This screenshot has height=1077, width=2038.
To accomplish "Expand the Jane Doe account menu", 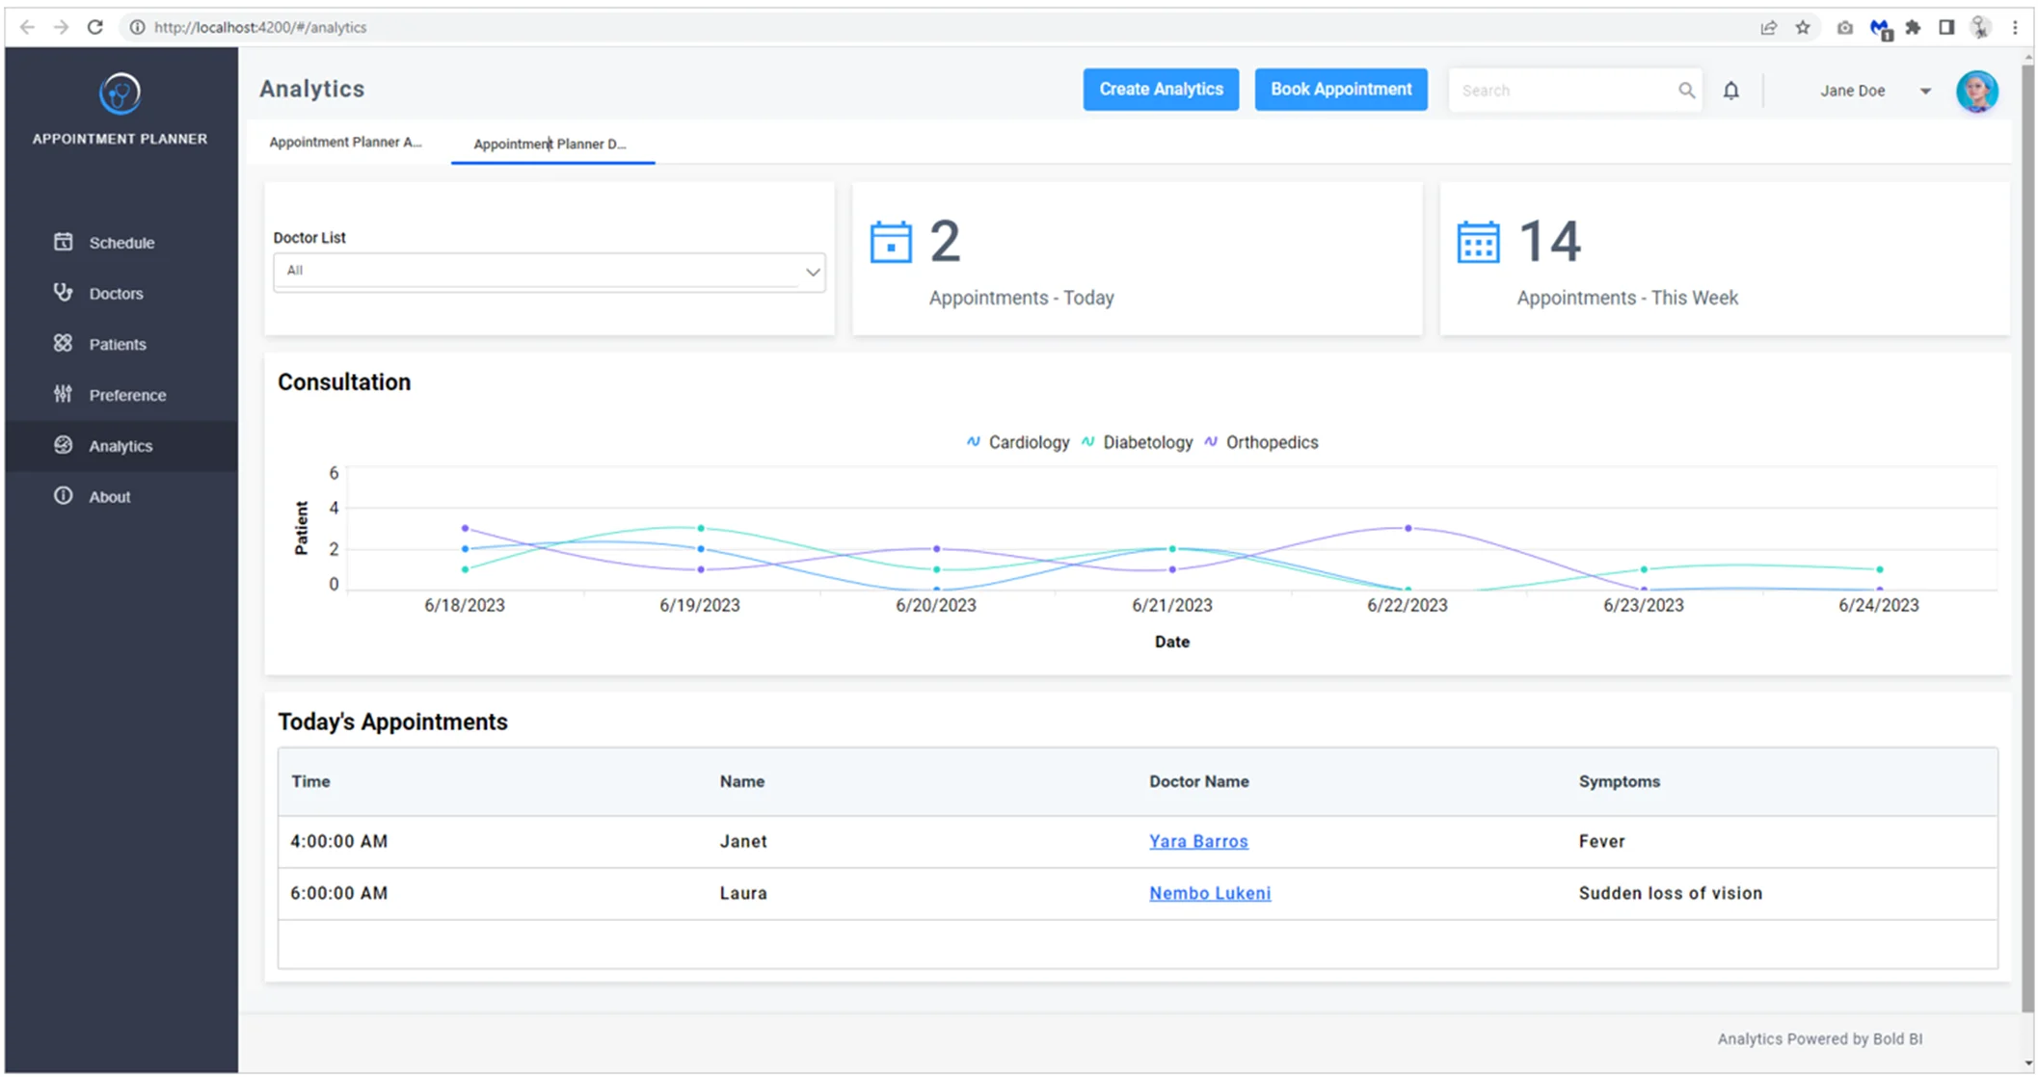I will pos(1925,90).
